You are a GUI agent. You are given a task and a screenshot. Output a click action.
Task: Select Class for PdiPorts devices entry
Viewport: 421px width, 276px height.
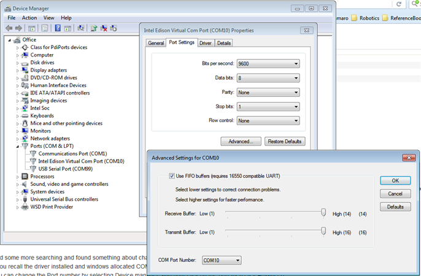coord(59,47)
